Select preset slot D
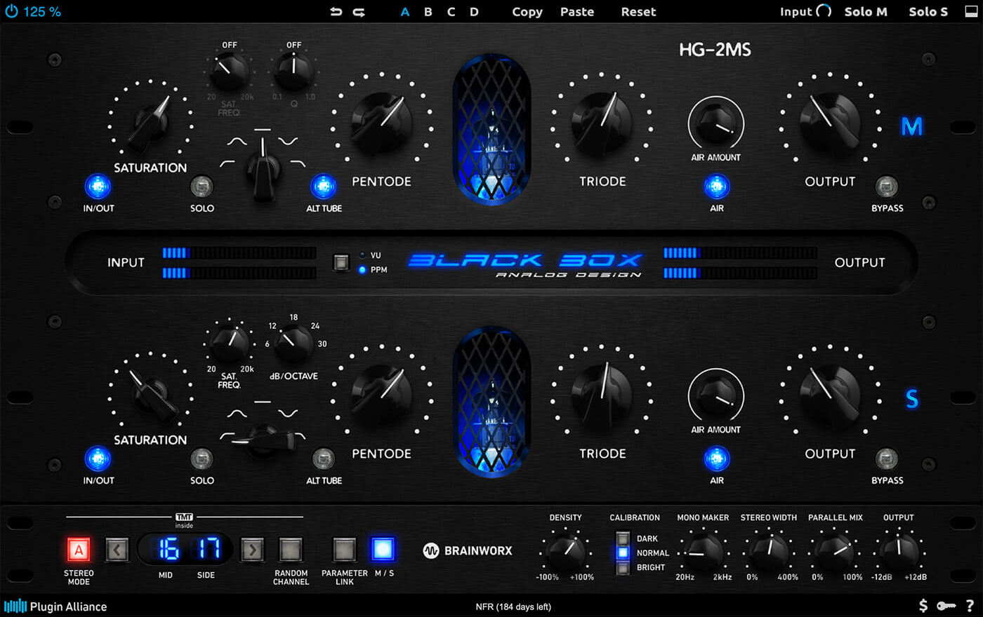 [474, 12]
